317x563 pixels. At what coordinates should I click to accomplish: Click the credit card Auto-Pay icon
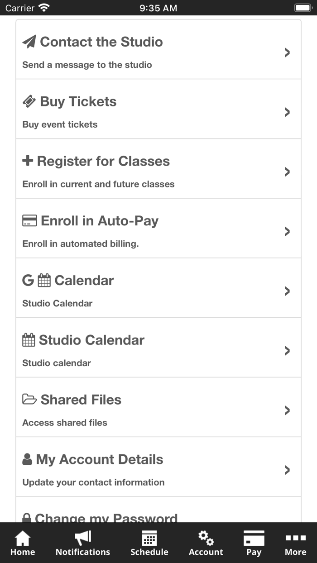tap(29, 221)
